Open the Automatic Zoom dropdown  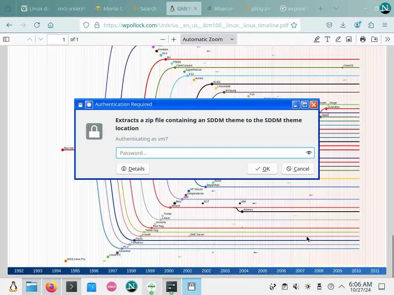click(208, 40)
